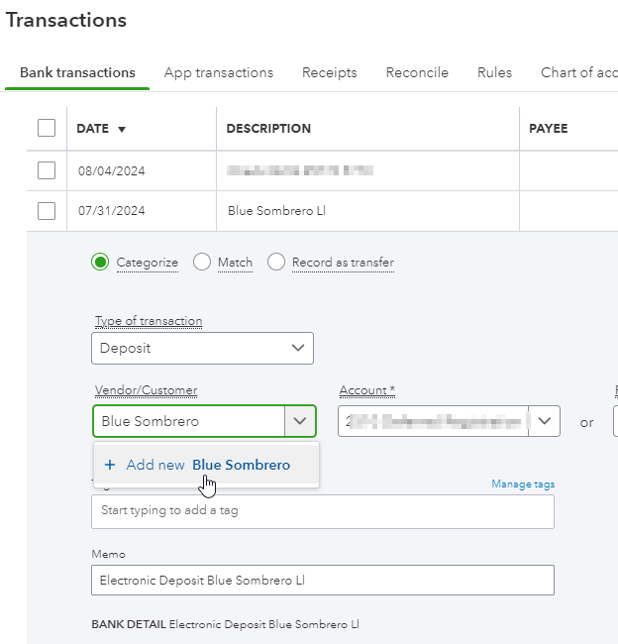This screenshot has width=618, height=644.
Task: Click into the Memo text field
Action: [322, 581]
